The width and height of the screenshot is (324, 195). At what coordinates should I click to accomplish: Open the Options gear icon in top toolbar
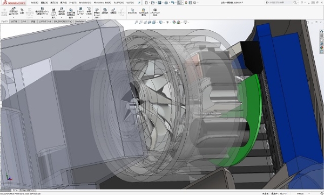[x=194, y=3]
